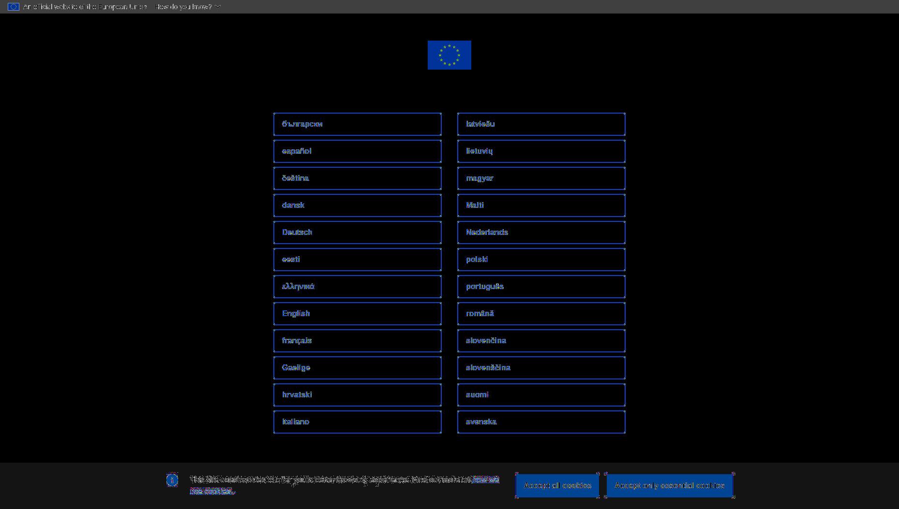Choose čeština language option

358,178
